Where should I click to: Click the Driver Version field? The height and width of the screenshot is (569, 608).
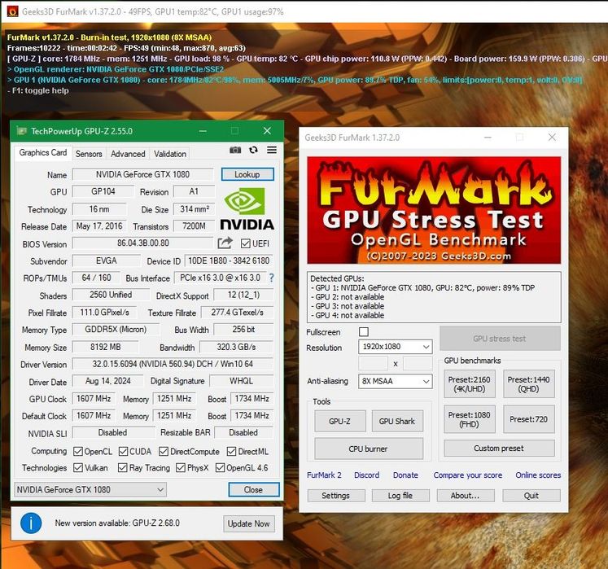(x=173, y=364)
